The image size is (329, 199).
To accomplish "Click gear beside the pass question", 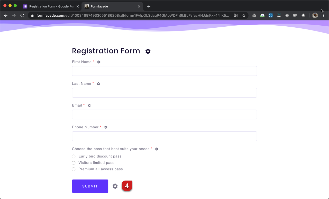I will tap(157, 149).
